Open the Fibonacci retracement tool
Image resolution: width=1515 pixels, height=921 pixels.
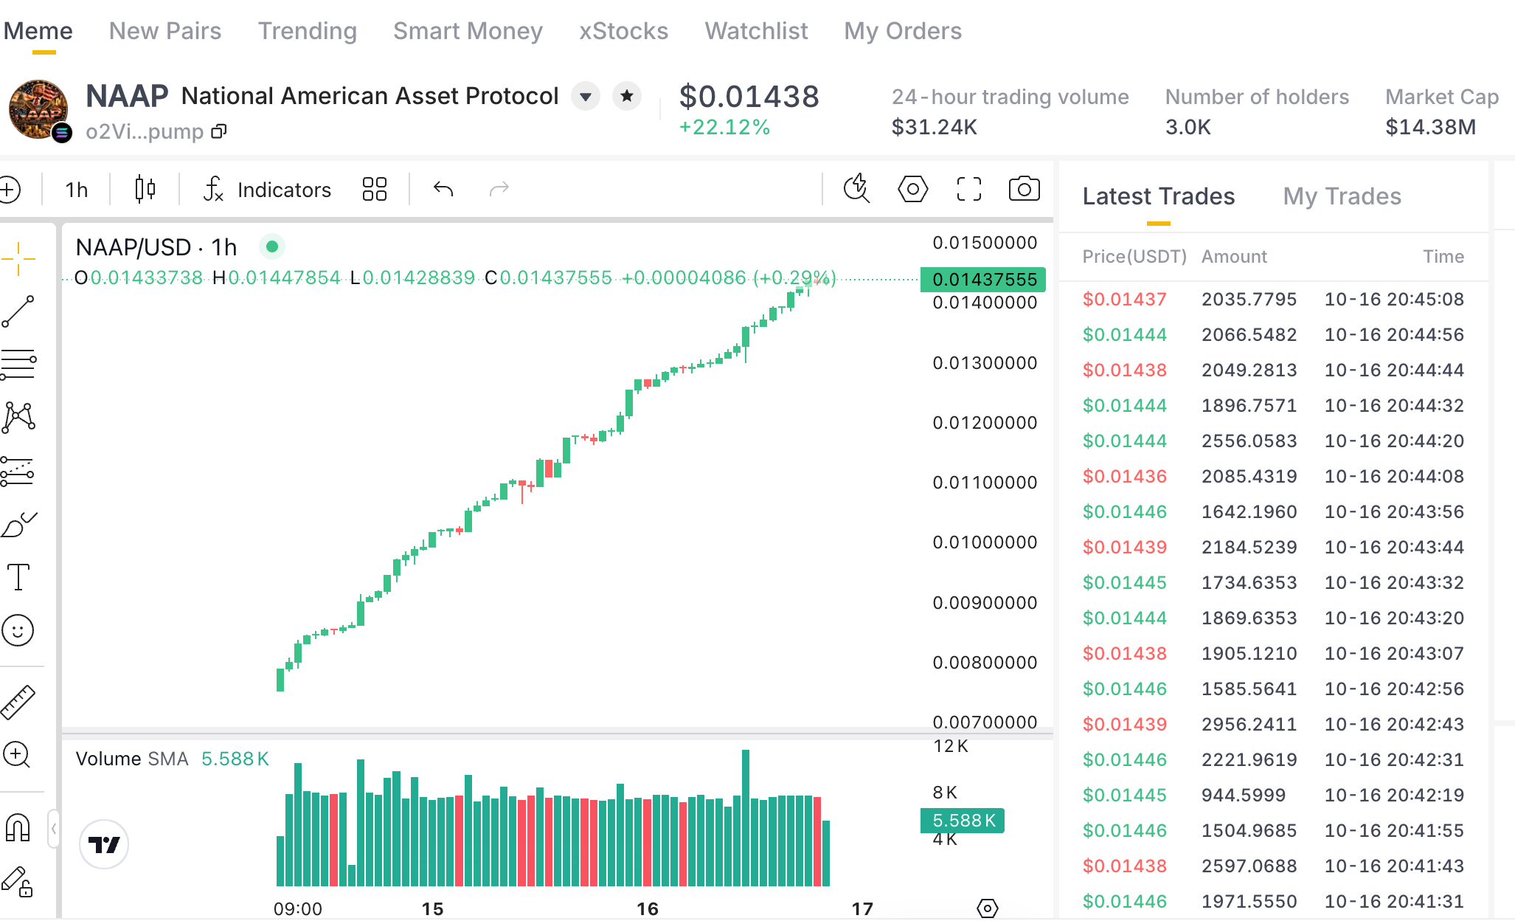coord(18,365)
